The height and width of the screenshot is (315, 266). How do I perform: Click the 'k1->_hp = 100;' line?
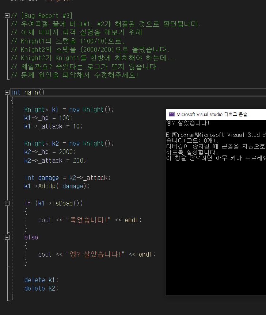(48, 118)
